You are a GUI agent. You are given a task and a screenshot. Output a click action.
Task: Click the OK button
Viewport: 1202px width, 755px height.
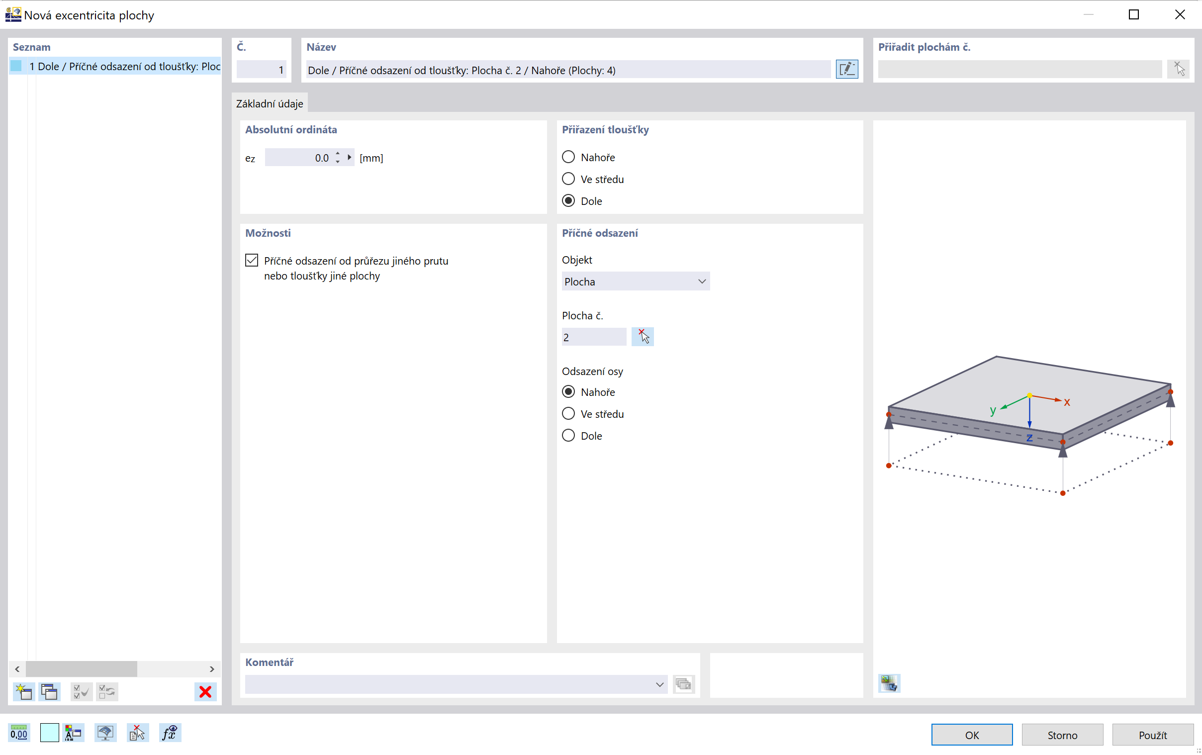click(x=971, y=735)
